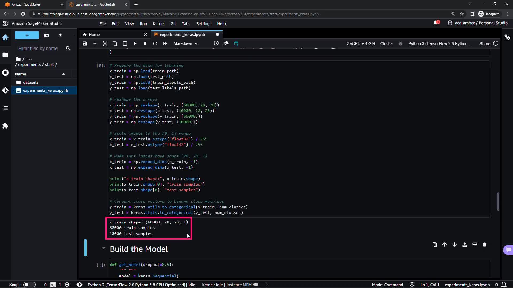This screenshot has width=513, height=288.
Task: Save the notebook with the disk icon
Action: 85,43
